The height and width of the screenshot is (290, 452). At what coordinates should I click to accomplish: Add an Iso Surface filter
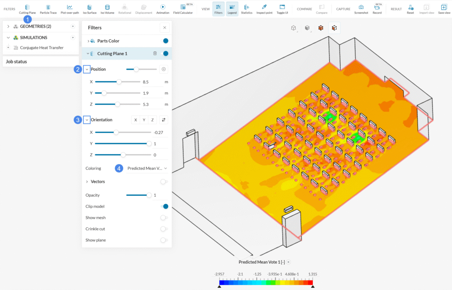[x=90, y=9]
